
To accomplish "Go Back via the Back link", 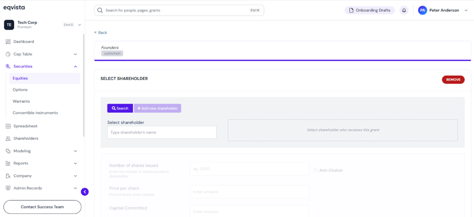I will pyautogui.click(x=100, y=33).
